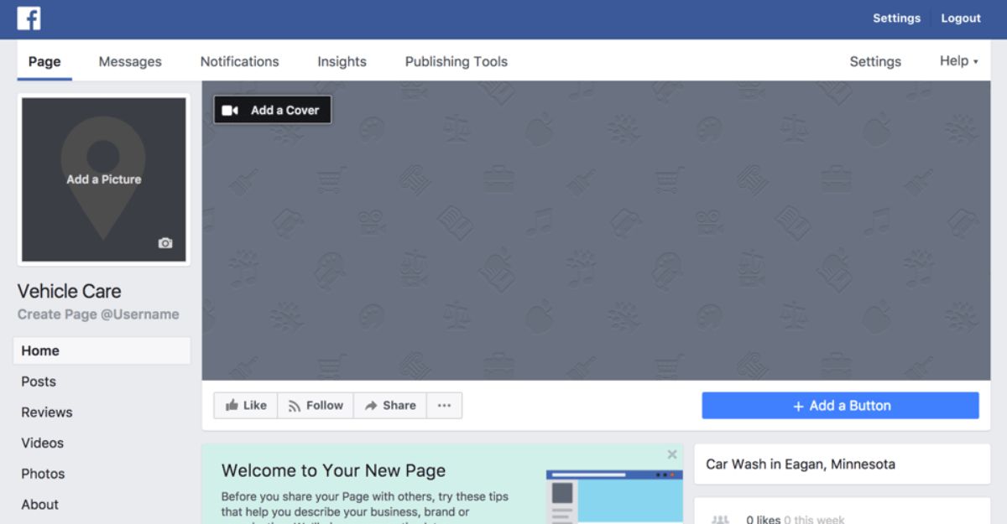Click the Add a Button button

point(840,406)
